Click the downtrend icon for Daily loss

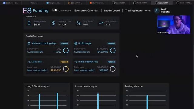[x=29, y=62]
